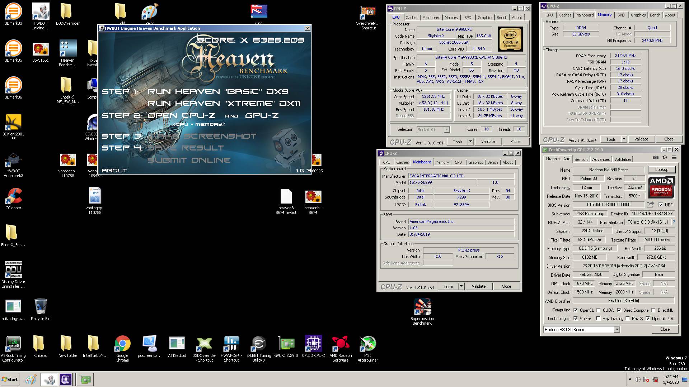The height and width of the screenshot is (387, 689).
Task: Click the Bus Interface question mark icon
Action: [674, 222]
